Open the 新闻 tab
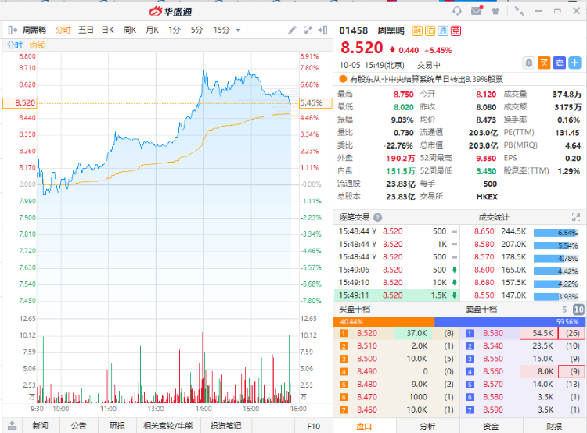Image resolution: width=587 pixels, height=433 pixels. 40,425
